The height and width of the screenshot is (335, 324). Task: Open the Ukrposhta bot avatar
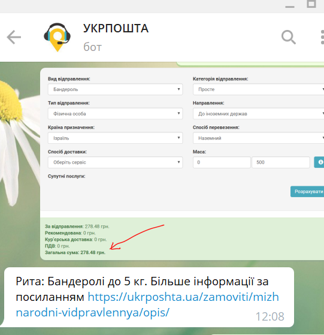click(x=57, y=37)
